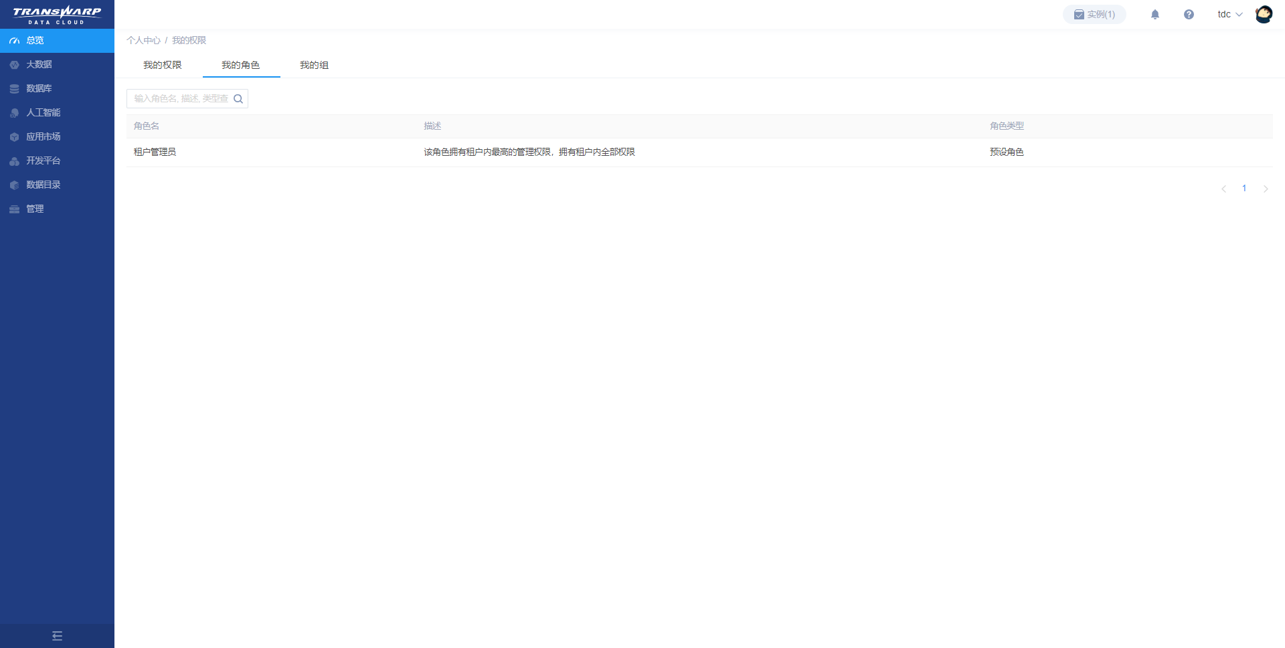Collapse the sidebar with the bottom toggle icon
1285x648 pixels.
(x=57, y=636)
